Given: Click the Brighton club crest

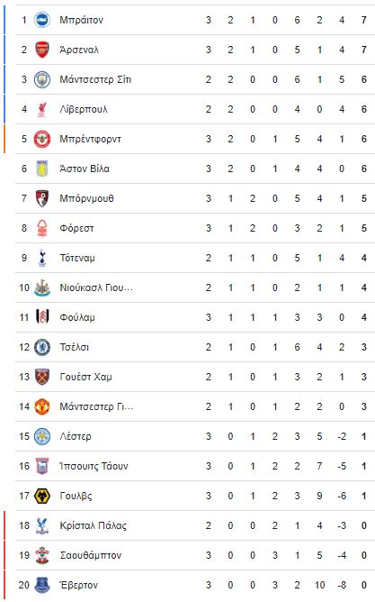Looking at the screenshot, I should pyautogui.click(x=42, y=20).
